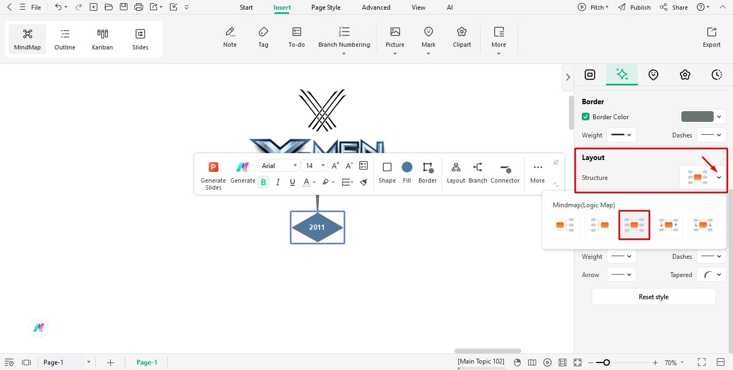The image size is (733, 370).
Task: Go back with the left arrow
Action: [x=9, y=7]
